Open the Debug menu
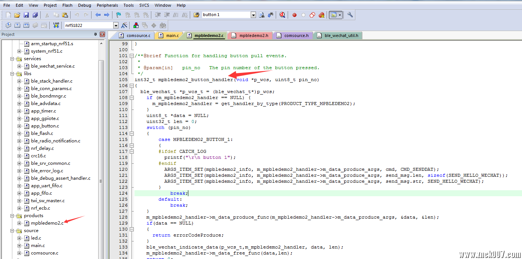Image resolution: width=522 pixels, height=259 pixels. coord(85,5)
